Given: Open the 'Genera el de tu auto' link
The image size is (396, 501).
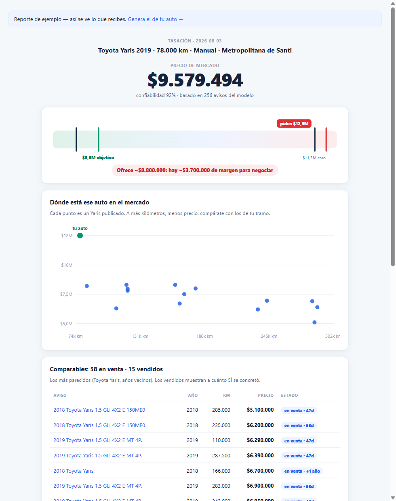Looking at the screenshot, I should (156, 19).
